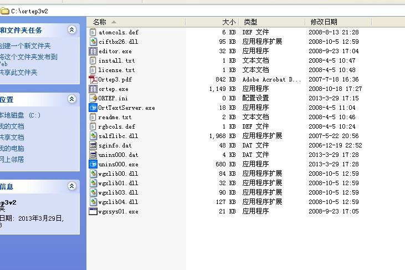Click the 配置设置 type for ORTEP.ini

(x=256, y=98)
